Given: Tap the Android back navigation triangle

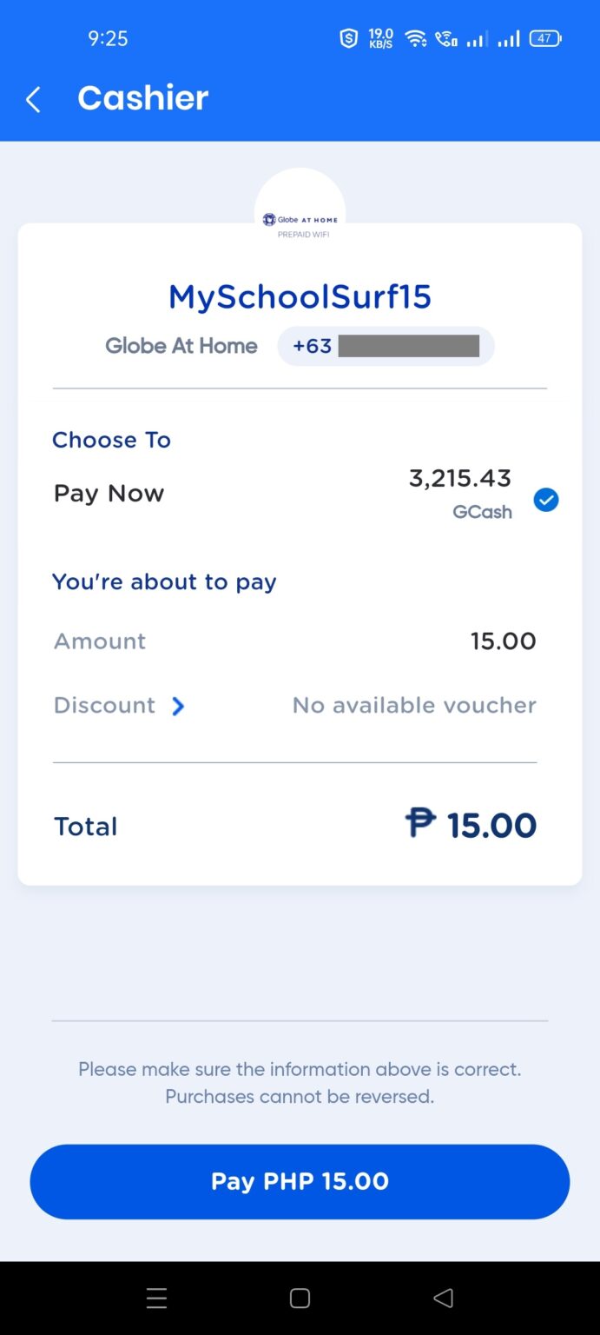Looking at the screenshot, I should tap(443, 1298).
